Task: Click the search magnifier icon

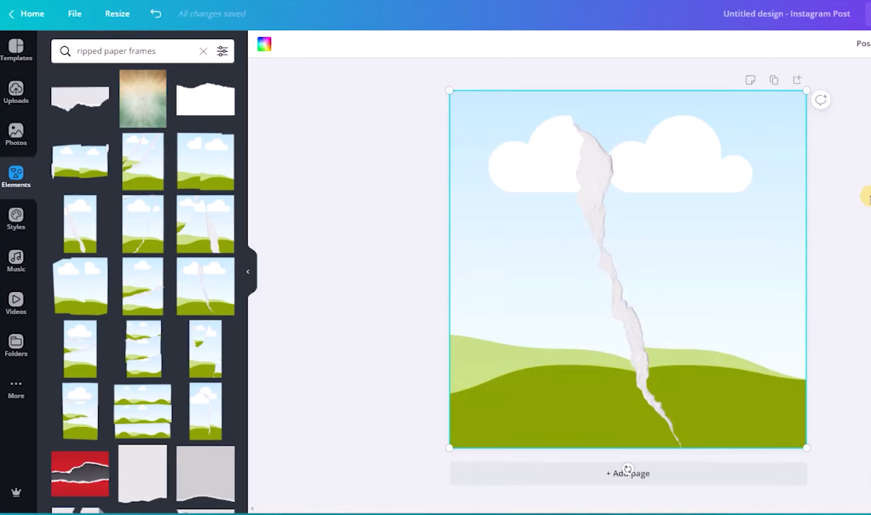Action: click(65, 51)
